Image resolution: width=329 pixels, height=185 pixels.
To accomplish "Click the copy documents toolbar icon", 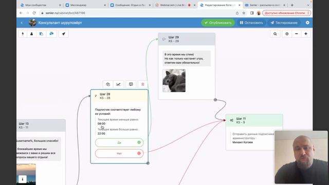I will (41, 34).
